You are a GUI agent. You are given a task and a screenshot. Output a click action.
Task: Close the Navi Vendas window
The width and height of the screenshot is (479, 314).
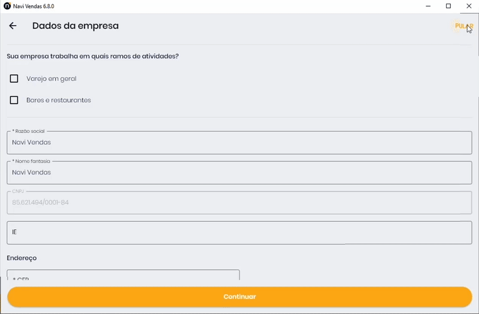click(469, 6)
